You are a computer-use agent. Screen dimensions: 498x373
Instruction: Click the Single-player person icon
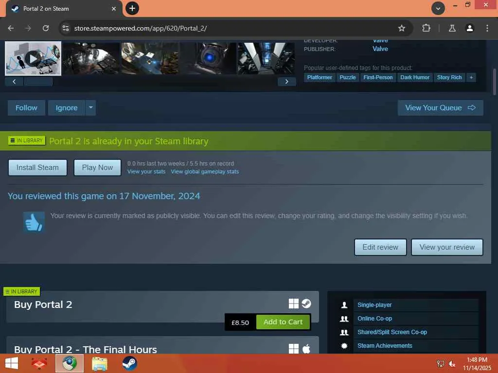(344, 305)
